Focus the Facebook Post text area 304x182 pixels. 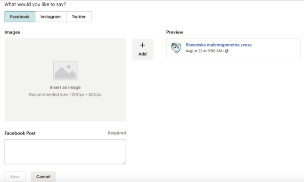point(66,151)
